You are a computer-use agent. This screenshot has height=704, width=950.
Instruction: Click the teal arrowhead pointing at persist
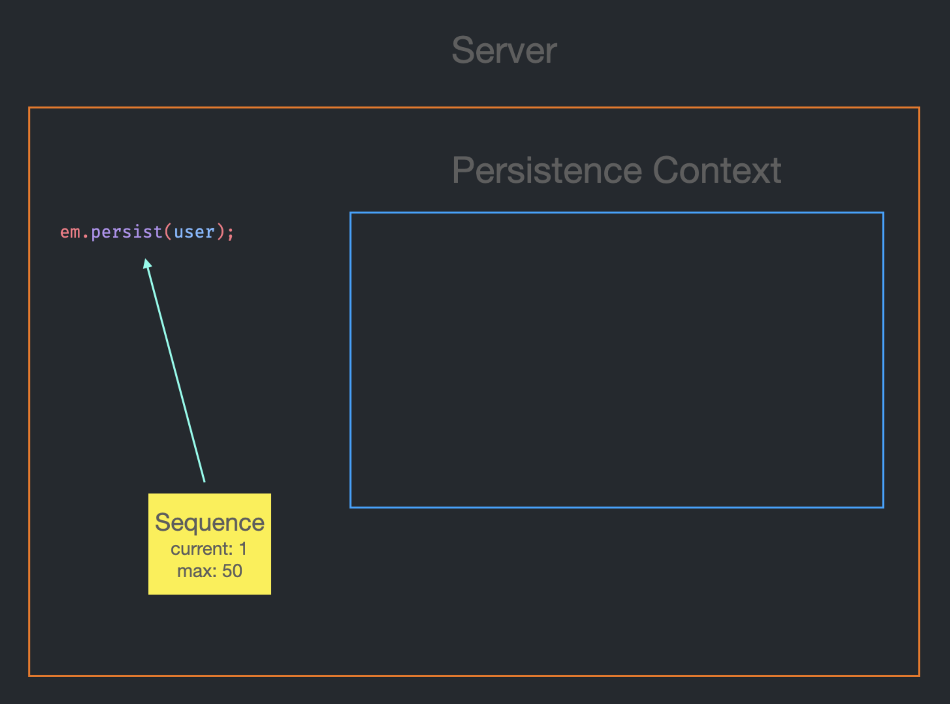(147, 264)
